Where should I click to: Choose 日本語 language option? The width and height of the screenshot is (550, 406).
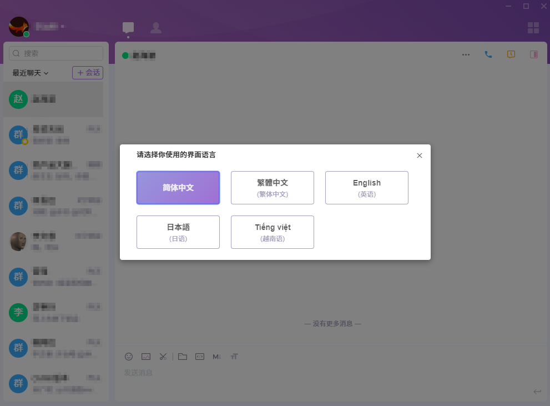tap(178, 232)
